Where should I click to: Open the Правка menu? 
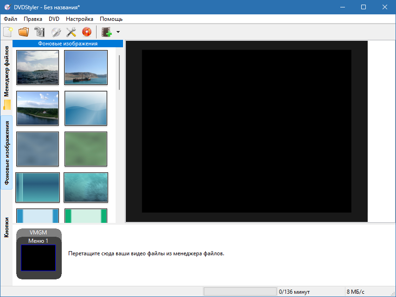point(33,19)
